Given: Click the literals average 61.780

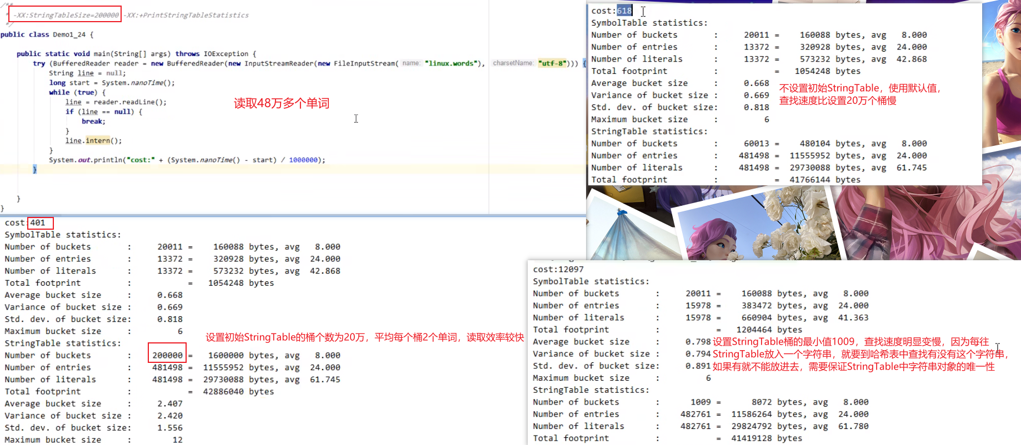Looking at the screenshot, I should click(853, 427).
